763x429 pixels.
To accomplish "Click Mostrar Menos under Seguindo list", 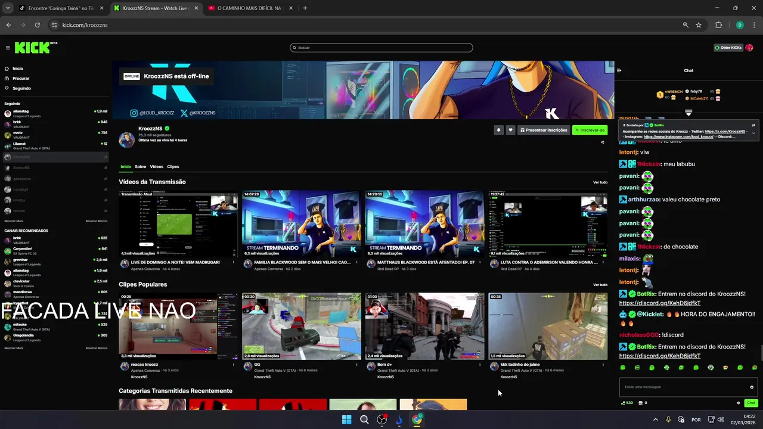I will (x=97, y=221).
